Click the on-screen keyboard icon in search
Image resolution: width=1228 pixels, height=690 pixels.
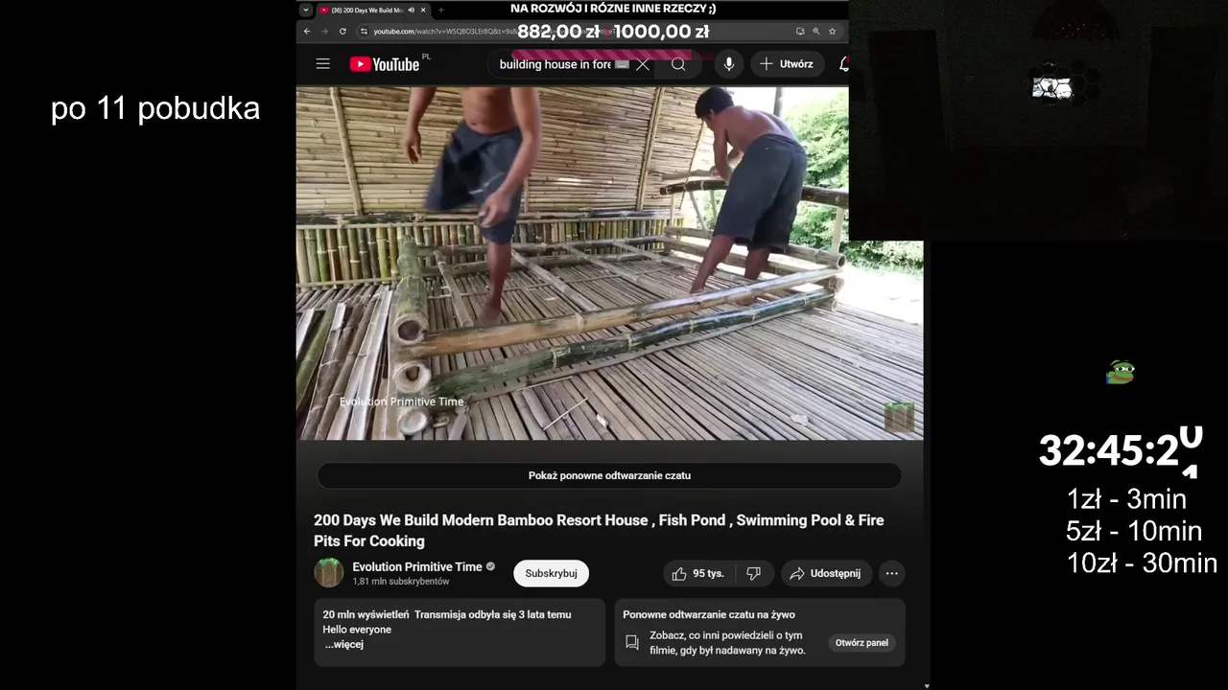click(622, 64)
